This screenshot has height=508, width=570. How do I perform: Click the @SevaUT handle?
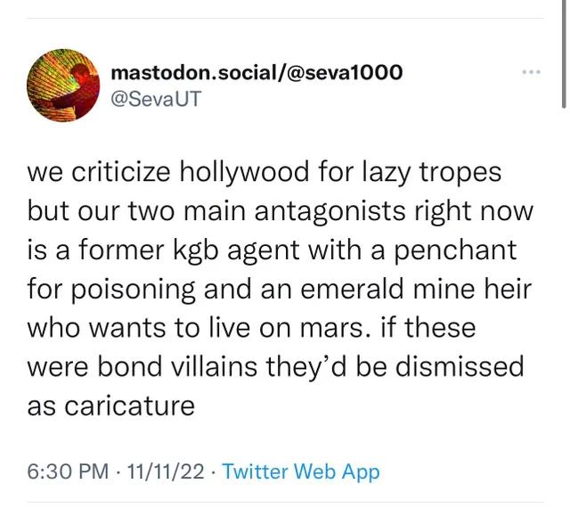(x=156, y=98)
